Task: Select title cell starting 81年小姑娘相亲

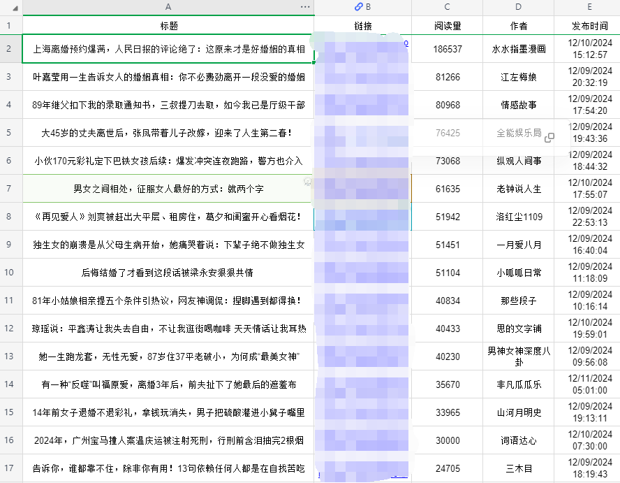Action: [x=168, y=301]
